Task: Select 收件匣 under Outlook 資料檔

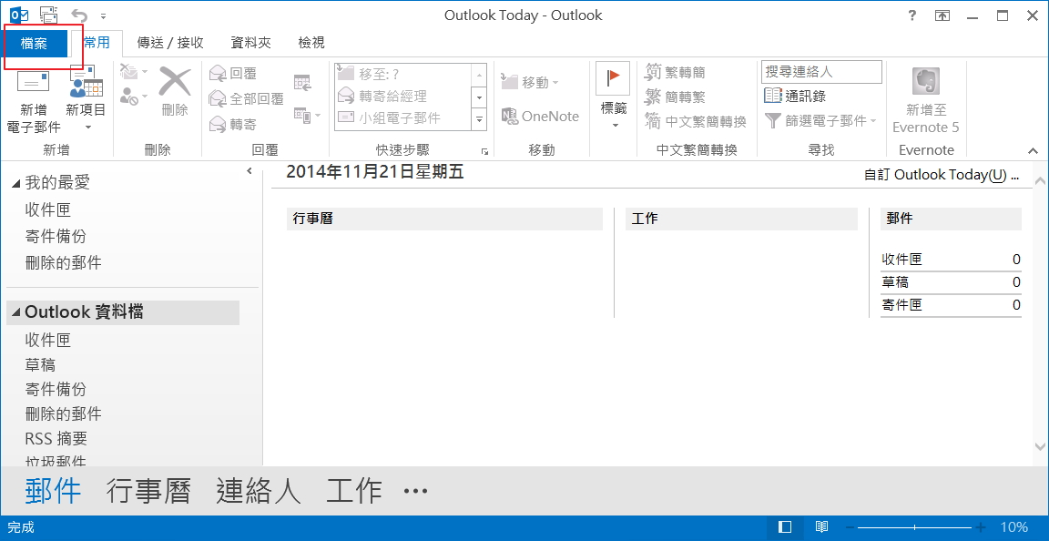Action: click(x=48, y=340)
